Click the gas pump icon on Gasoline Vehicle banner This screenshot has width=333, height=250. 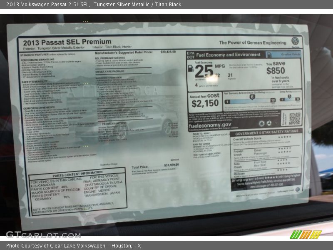click(x=269, y=55)
